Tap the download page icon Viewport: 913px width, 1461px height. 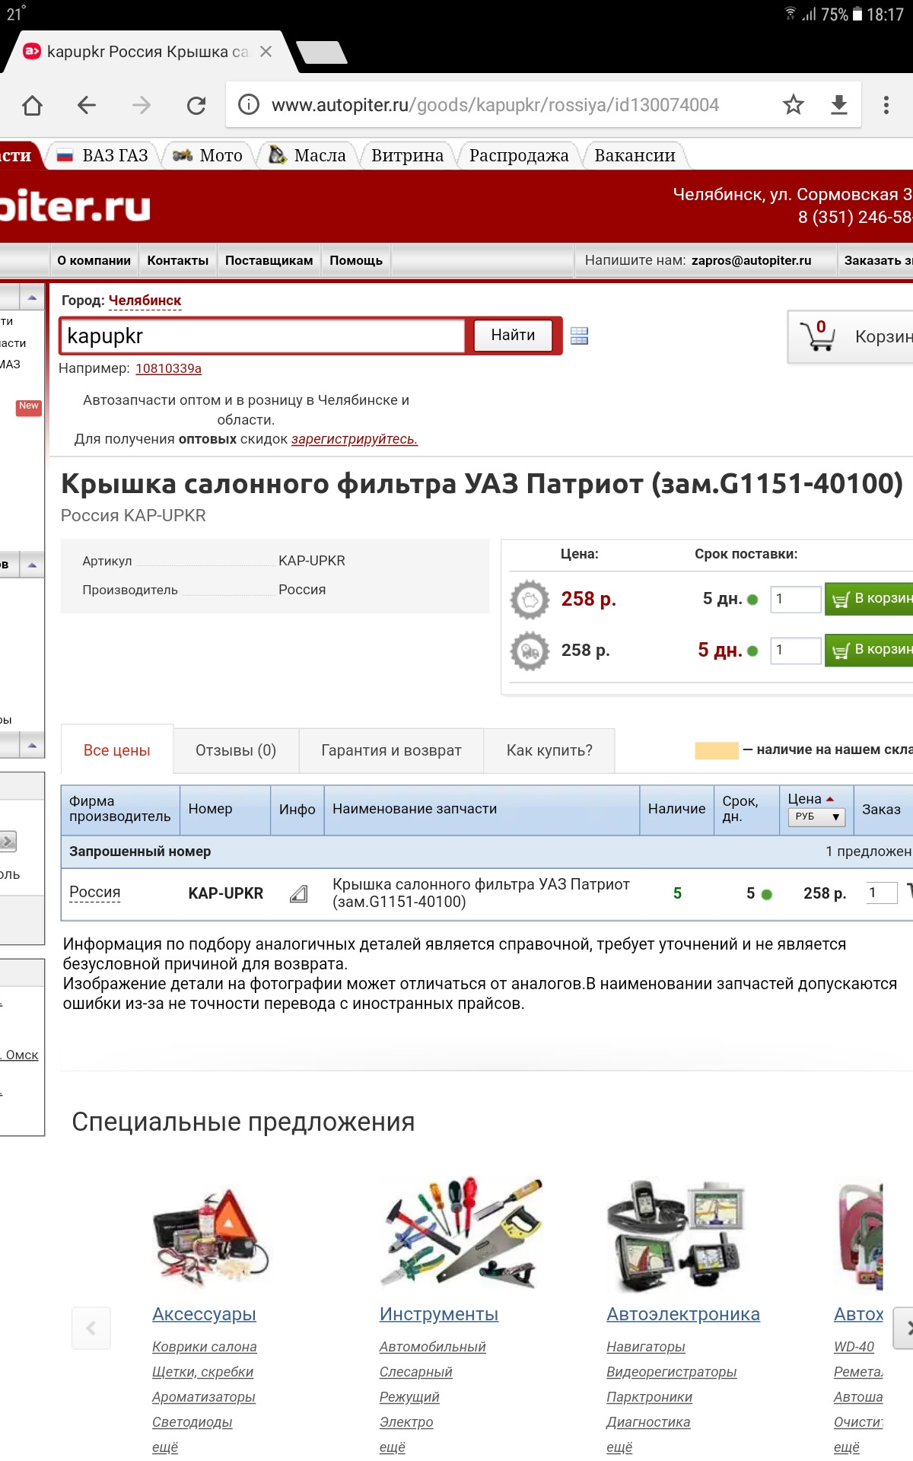tap(839, 105)
